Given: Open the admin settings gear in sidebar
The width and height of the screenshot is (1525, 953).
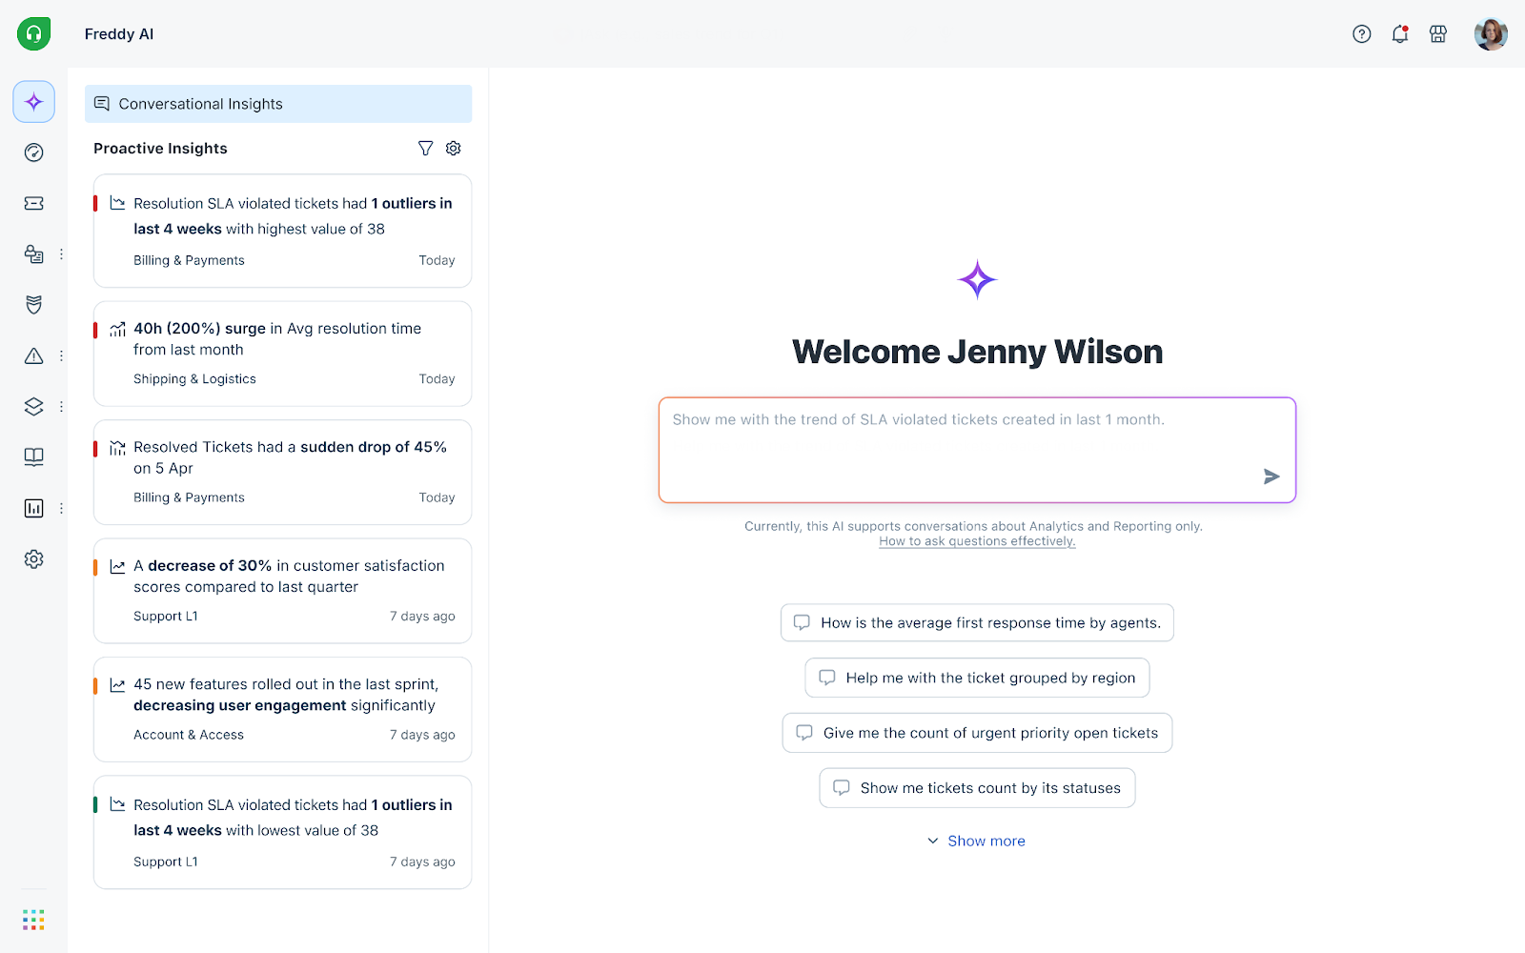Looking at the screenshot, I should pos(33,559).
